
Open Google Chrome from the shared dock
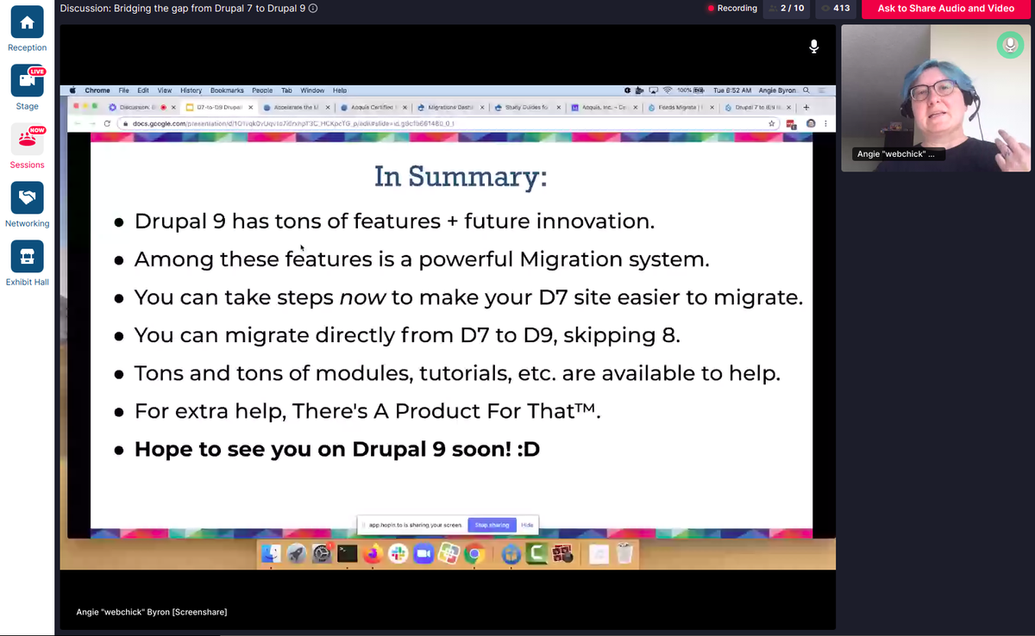tap(474, 554)
